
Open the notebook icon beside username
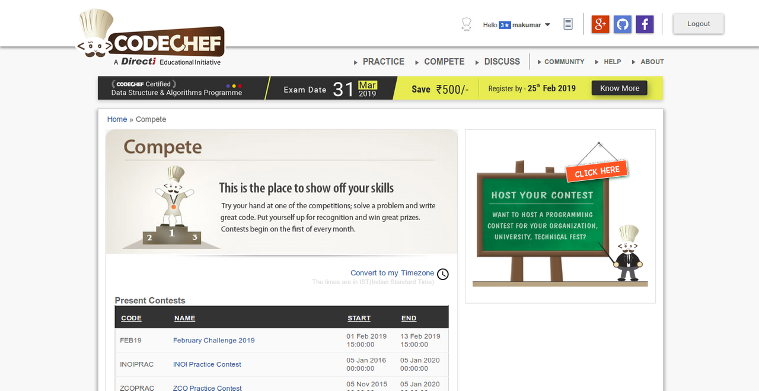click(x=568, y=24)
